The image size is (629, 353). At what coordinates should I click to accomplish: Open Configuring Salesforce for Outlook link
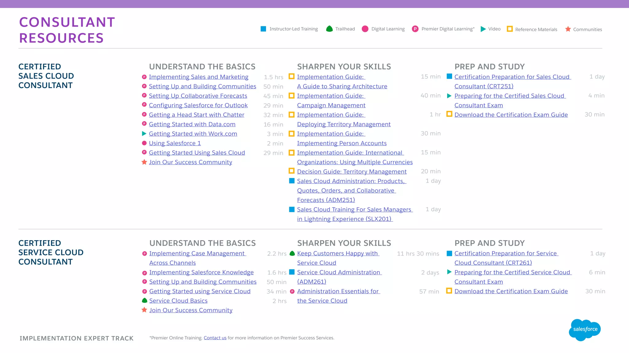pos(198,105)
